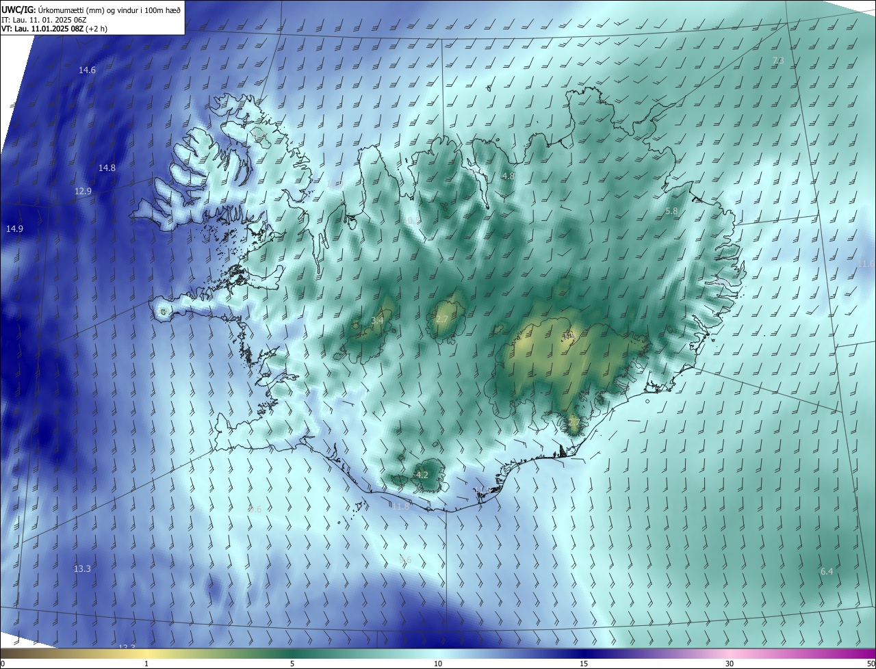Click the 'VT: Lau. 11.01.2025 08Z (+2 h)' valid time line
Image resolution: width=876 pixels, height=669 pixels.
click(x=54, y=29)
